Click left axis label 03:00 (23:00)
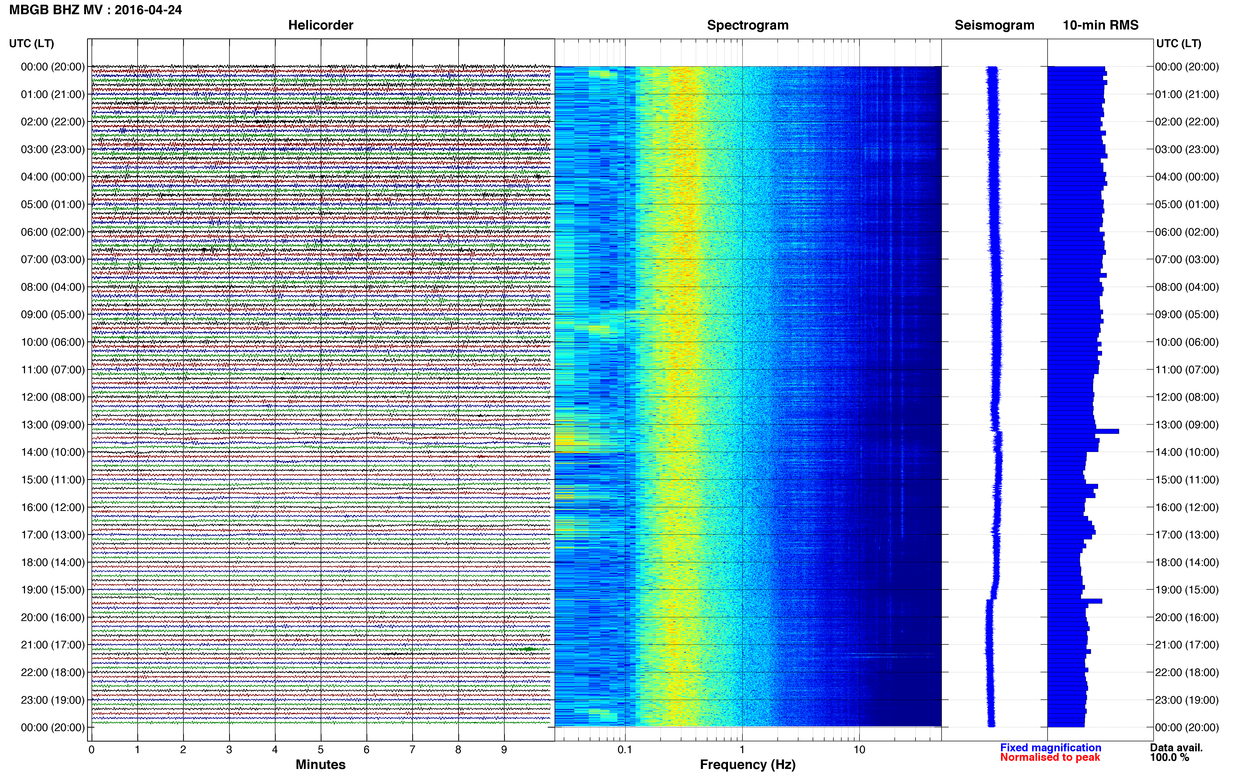 click(x=53, y=150)
